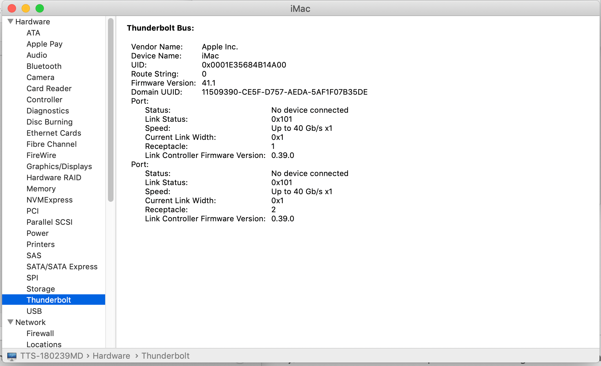Screen dimensions: 601x366
Task: Collapse the Hardware section
Action: pos(10,21)
